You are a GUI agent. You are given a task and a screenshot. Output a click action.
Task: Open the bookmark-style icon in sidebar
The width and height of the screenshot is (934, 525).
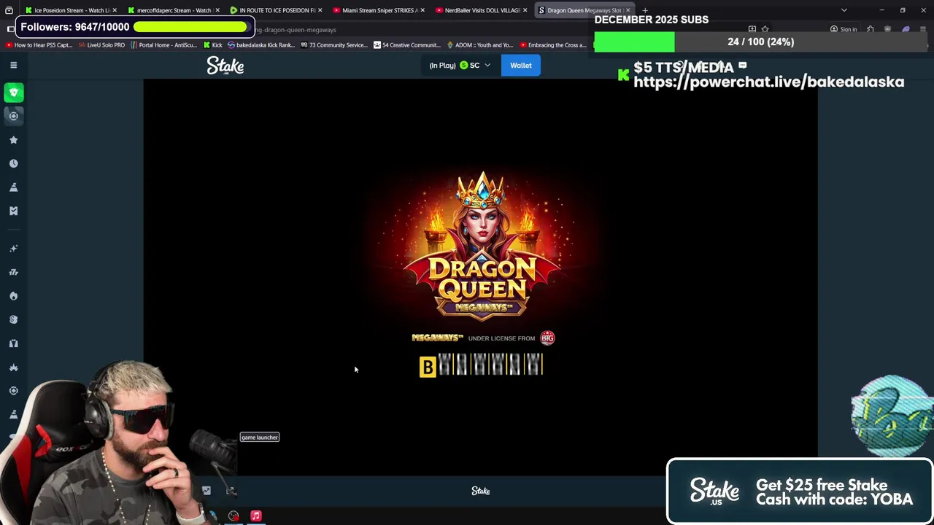(x=13, y=211)
